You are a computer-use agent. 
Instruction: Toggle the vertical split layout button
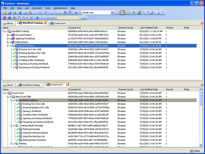point(127,13)
